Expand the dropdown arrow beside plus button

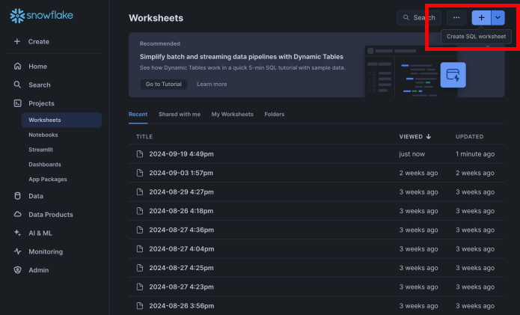[498, 17]
